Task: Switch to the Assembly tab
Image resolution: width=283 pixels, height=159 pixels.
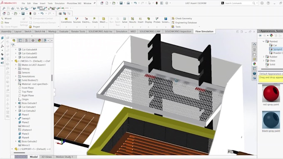Action: point(6,31)
